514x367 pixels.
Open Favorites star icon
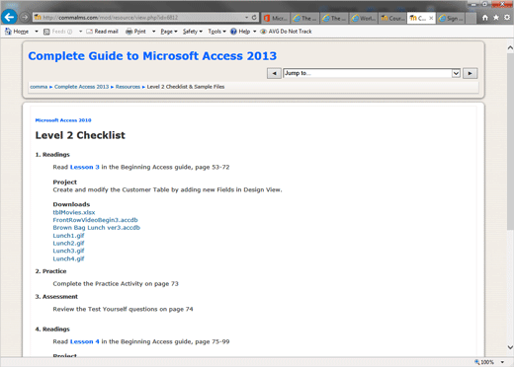tap(496, 18)
